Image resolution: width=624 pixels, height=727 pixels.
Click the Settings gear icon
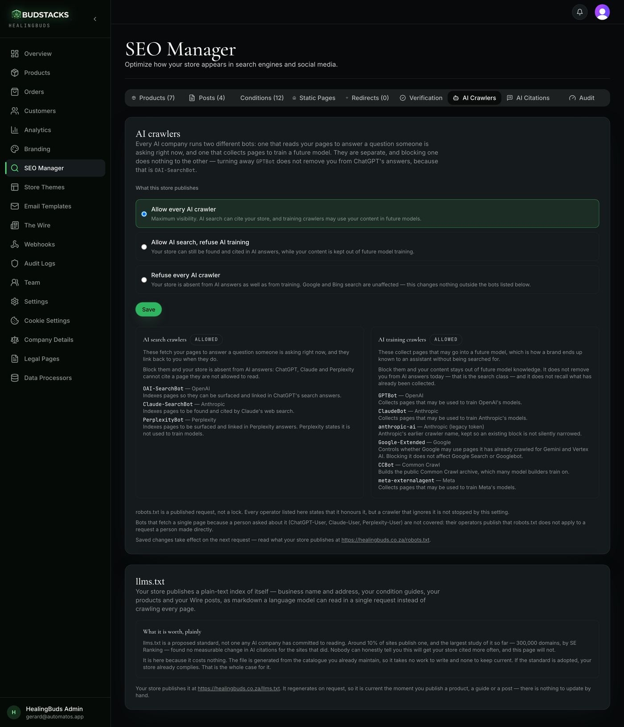(15, 302)
